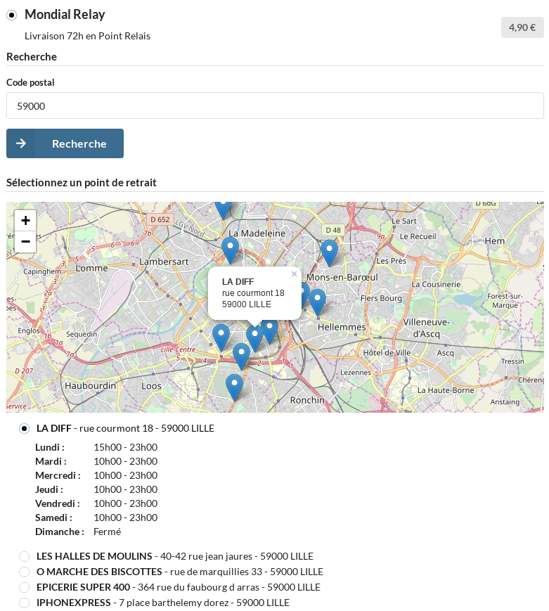Click the map marker near La Madeleine
Image resolution: width=549 pixels, height=611 pixels.
point(230,250)
